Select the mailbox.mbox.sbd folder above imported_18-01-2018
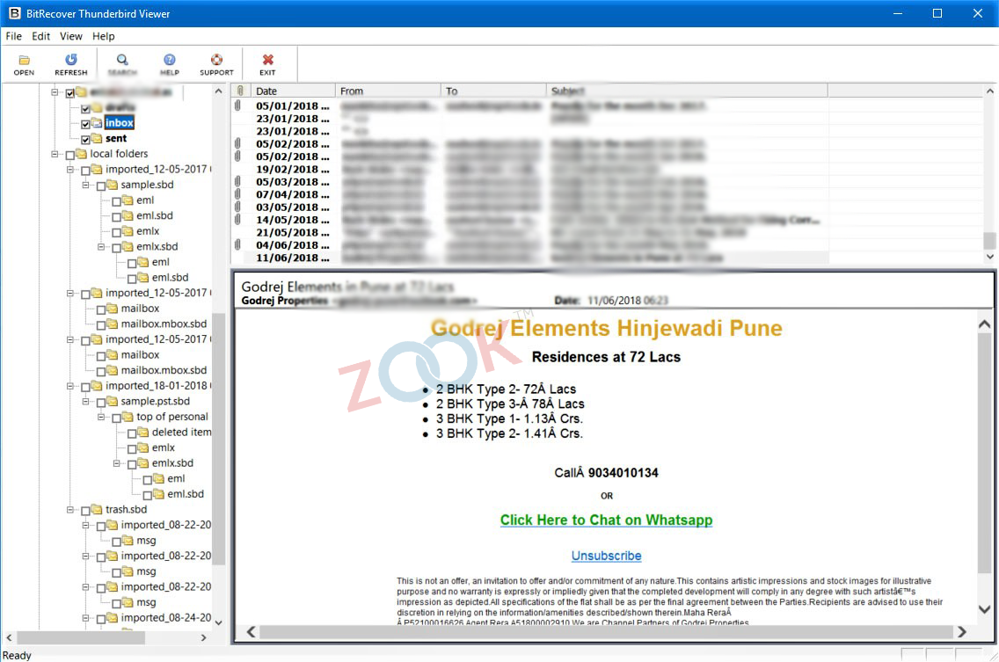This screenshot has width=999, height=662. coord(164,370)
